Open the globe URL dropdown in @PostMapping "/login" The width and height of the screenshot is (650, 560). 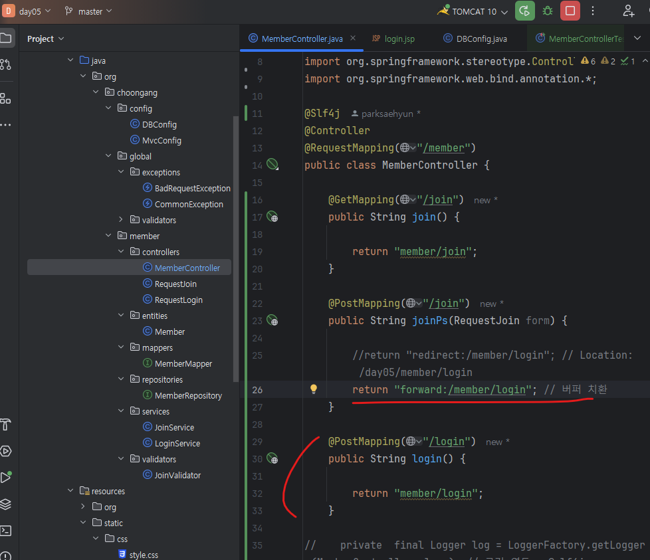pos(414,442)
